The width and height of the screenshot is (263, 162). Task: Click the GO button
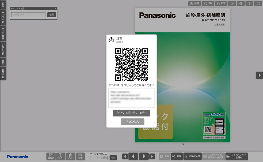pos(113,158)
